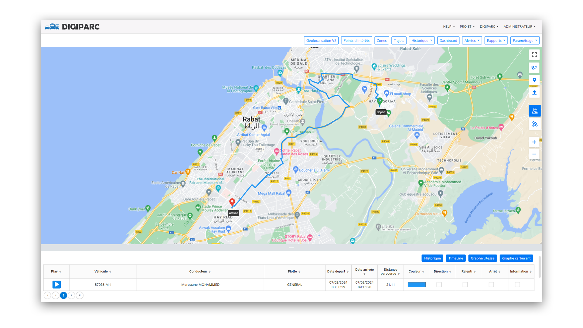Tick the Information checkbox for 57036-M-1
The width and height of the screenshot is (583, 328).
[x=517, y=285]
